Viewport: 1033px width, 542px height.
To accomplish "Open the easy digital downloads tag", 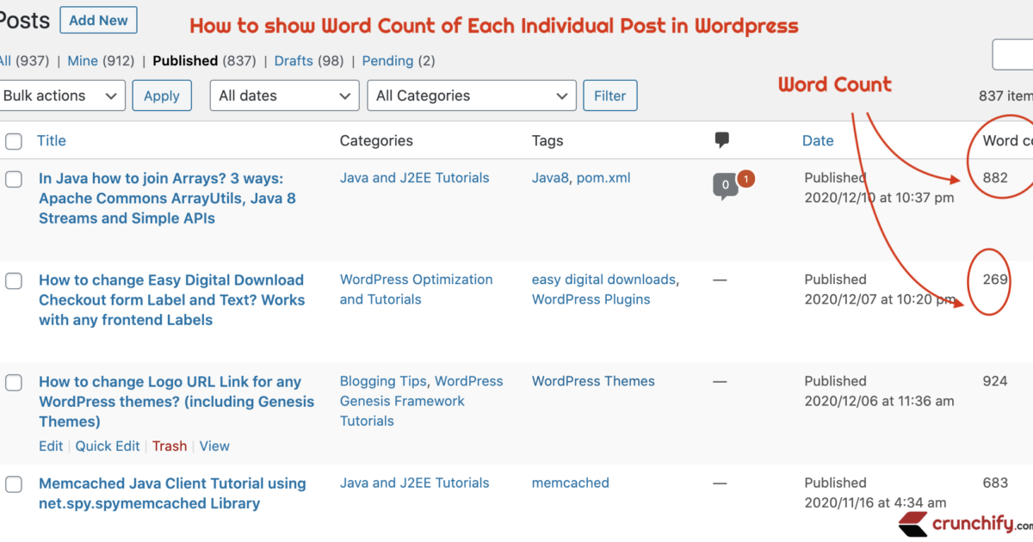I will pyautogui.click(x=604, y=280).
